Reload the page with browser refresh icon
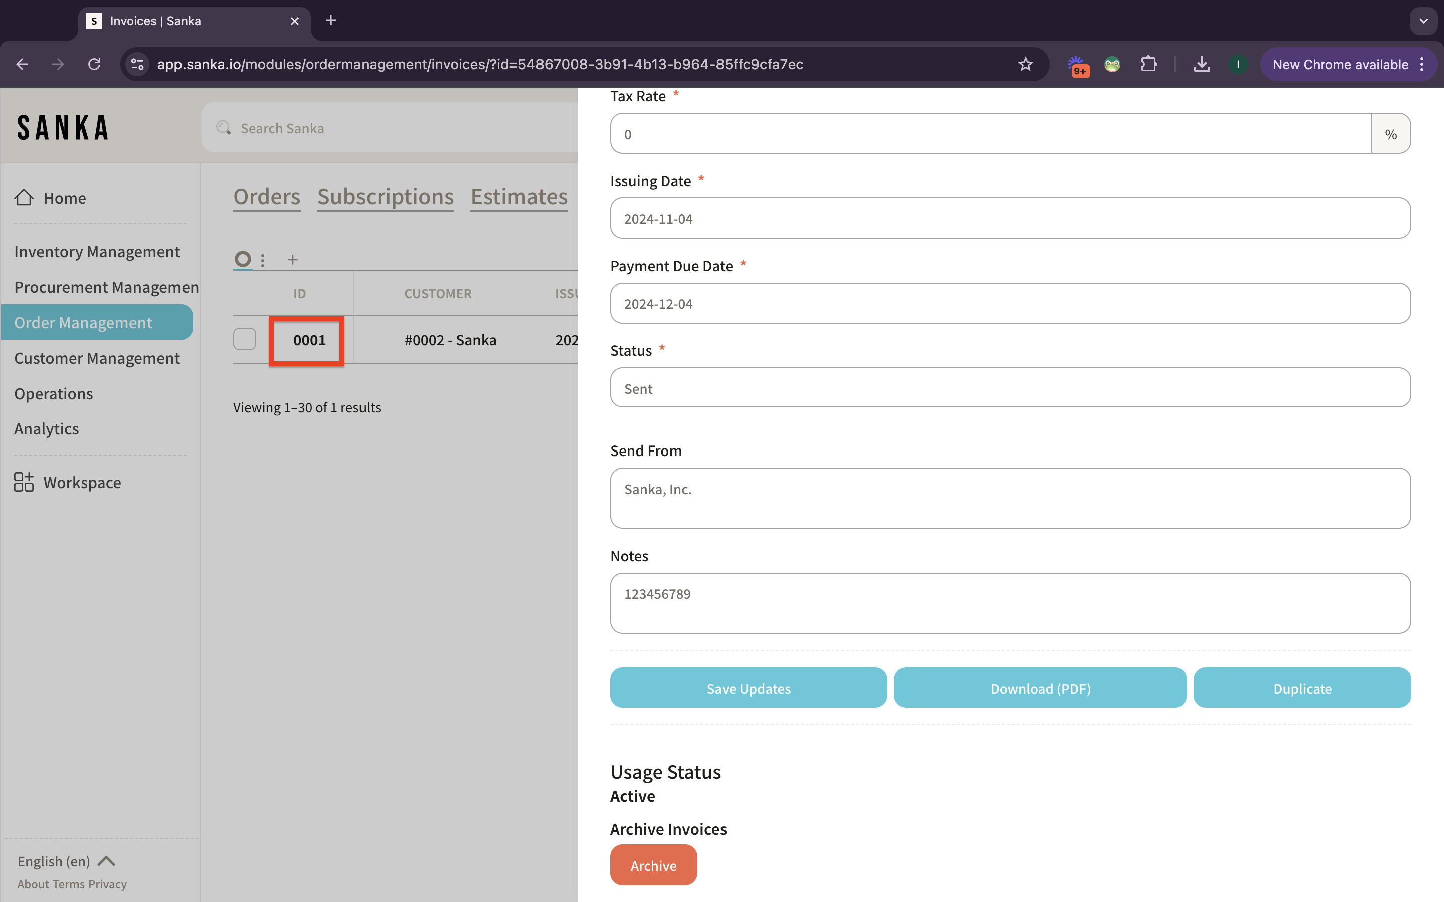 click(94, 64)
